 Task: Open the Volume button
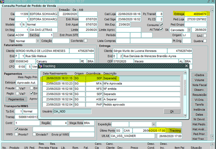pyautogui.click(x=199, y=80)
